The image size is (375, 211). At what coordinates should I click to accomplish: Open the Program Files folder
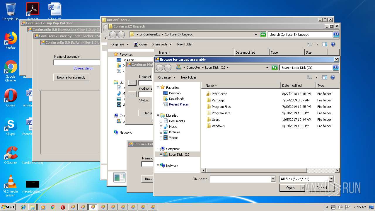(221, 107)
